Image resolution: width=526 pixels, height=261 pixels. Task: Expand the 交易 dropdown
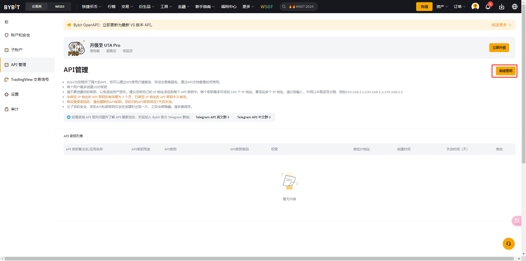click(127, 7)
